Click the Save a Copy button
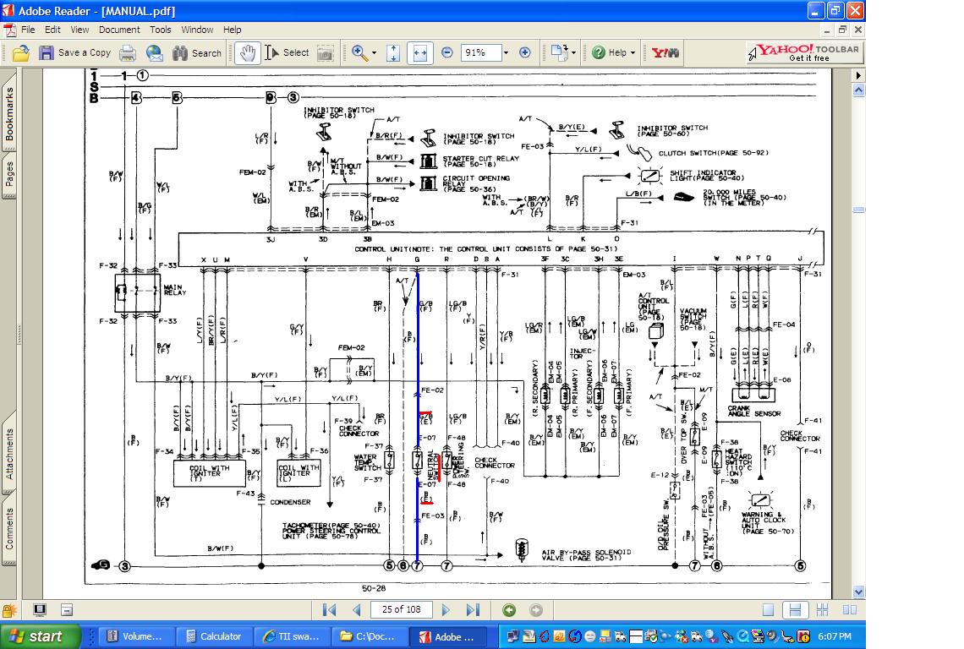964x649 pixels. pyautogui.click(x=74, y=53)
